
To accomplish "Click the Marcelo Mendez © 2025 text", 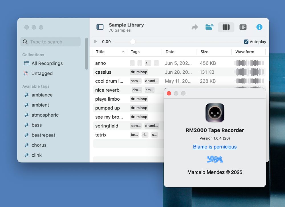I will coord(215,172).
